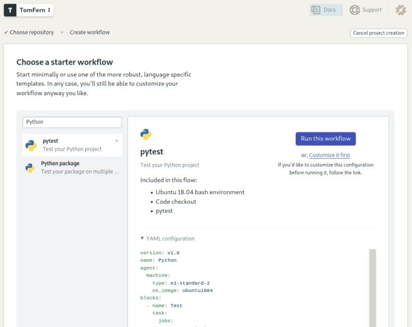Select the pytest starter workflow
The width and height of the screenshot is (412, 327).
pyautogui.click(x=72, y=145)
